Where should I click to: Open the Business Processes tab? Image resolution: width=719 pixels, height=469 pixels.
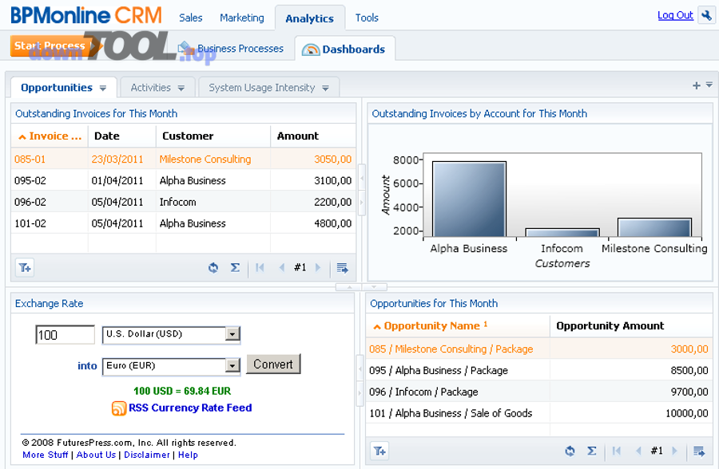click(240, 49)
